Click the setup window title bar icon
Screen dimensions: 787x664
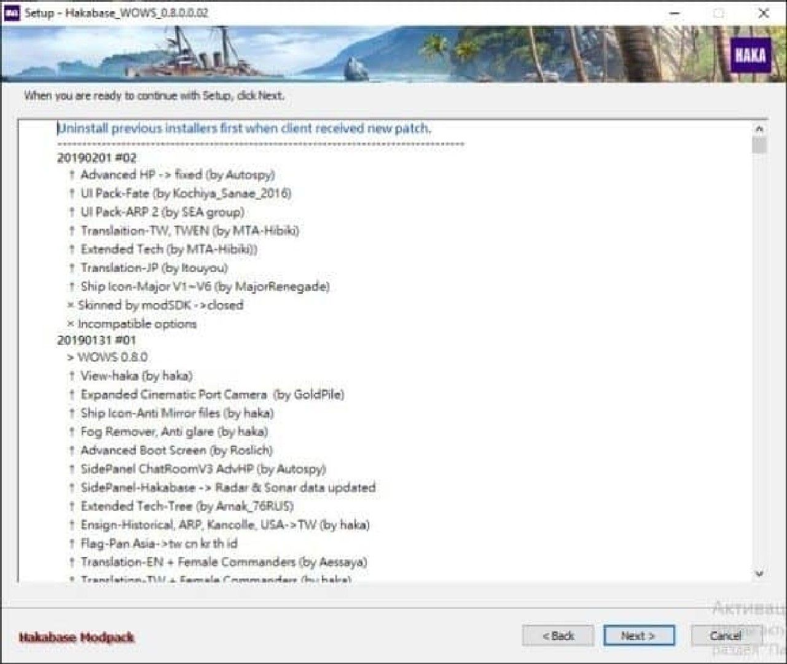click(x=12, y=13)
